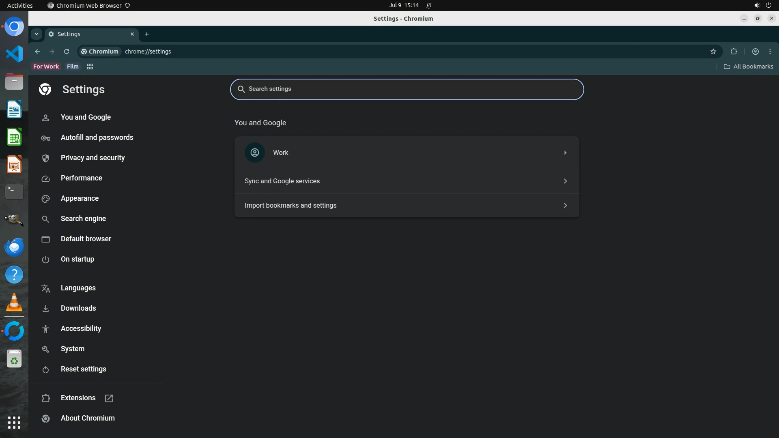Click the apps grid icon in bookmarks bar

coord(90,67)
